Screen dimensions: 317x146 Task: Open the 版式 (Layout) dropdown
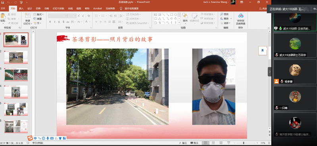pyautogui.click(x=38, y=14)
